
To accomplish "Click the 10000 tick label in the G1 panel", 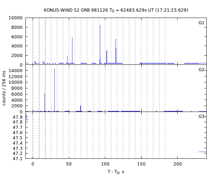I will coord(16,18).
